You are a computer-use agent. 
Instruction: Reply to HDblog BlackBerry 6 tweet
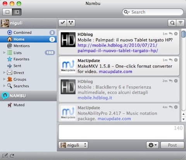171,81
